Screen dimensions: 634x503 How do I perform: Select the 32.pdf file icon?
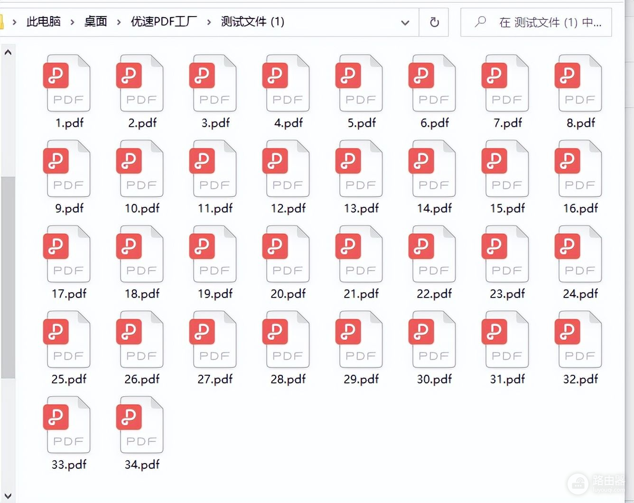click(x=579, y=339)
